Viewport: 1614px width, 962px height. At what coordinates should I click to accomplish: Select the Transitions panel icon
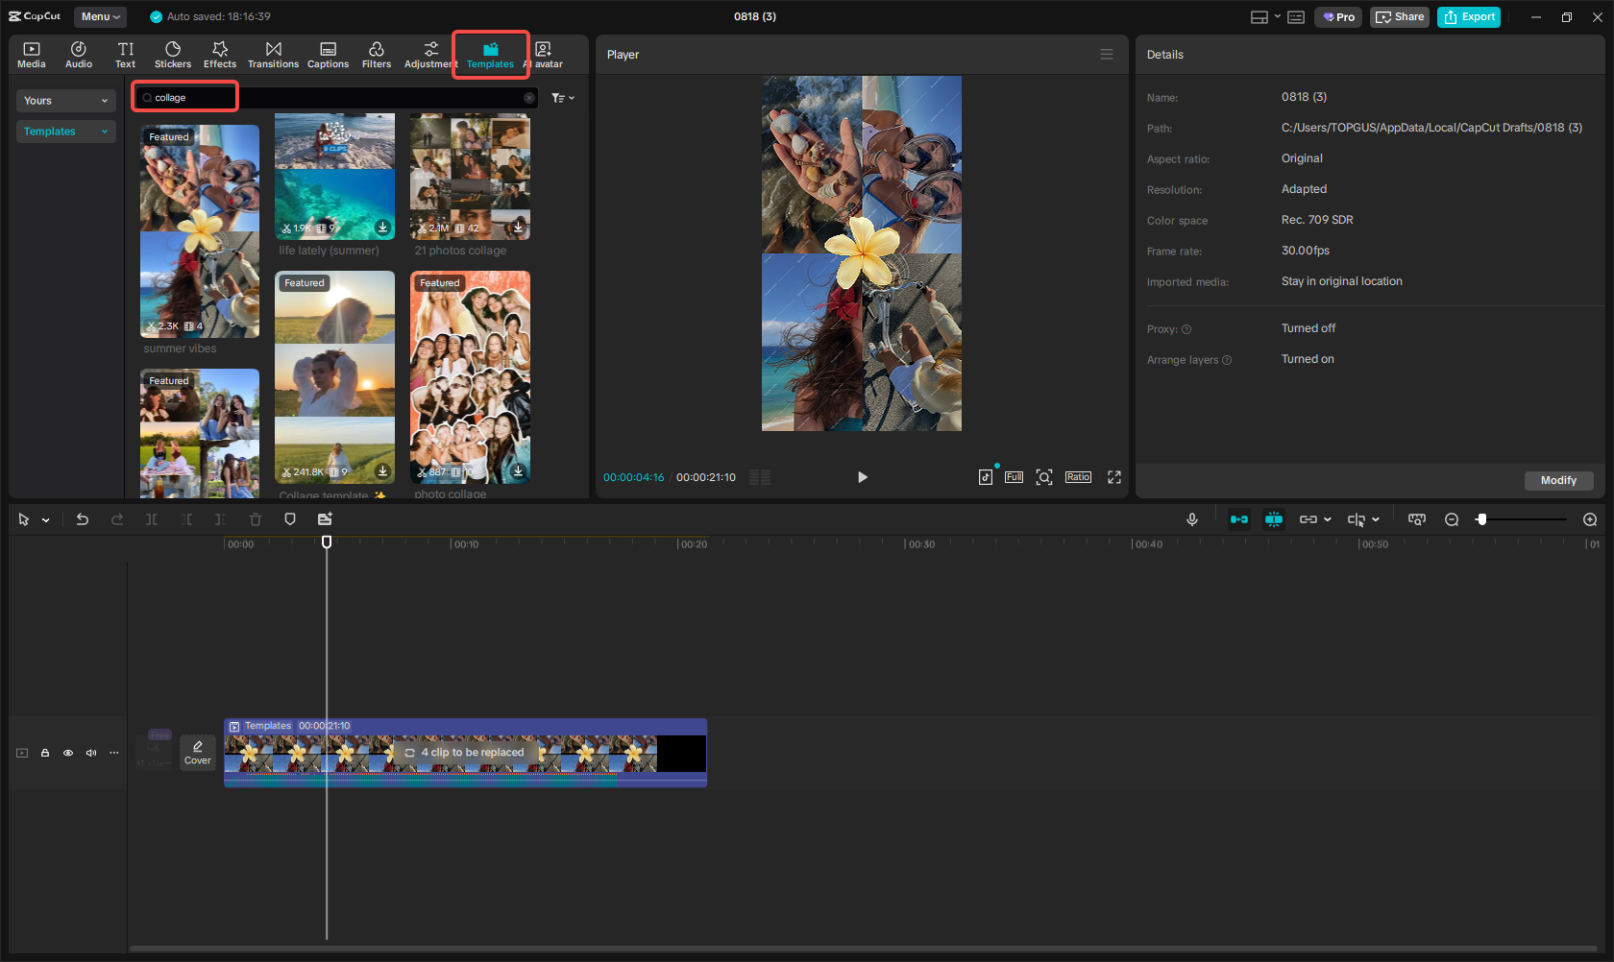273,53
